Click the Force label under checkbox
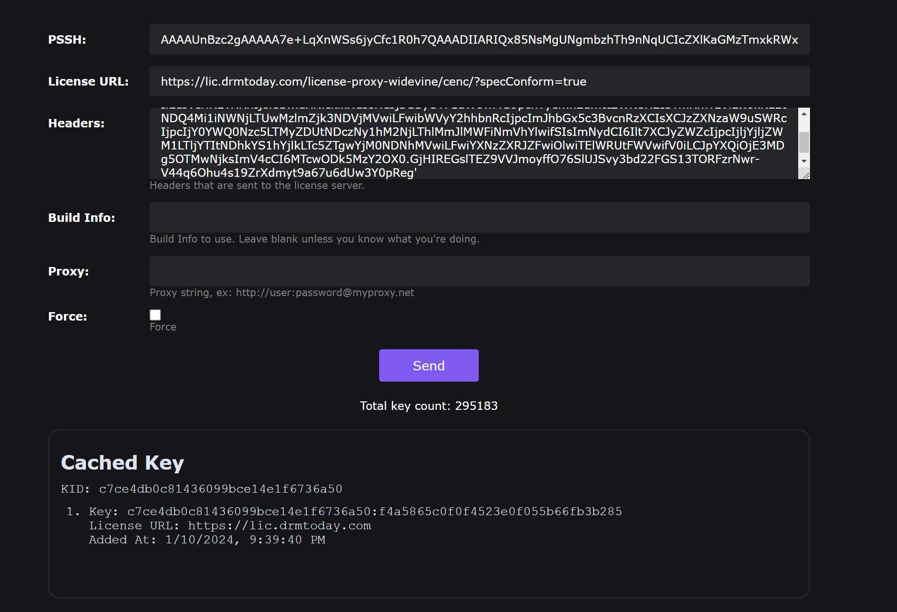 [x=163, y=327]
